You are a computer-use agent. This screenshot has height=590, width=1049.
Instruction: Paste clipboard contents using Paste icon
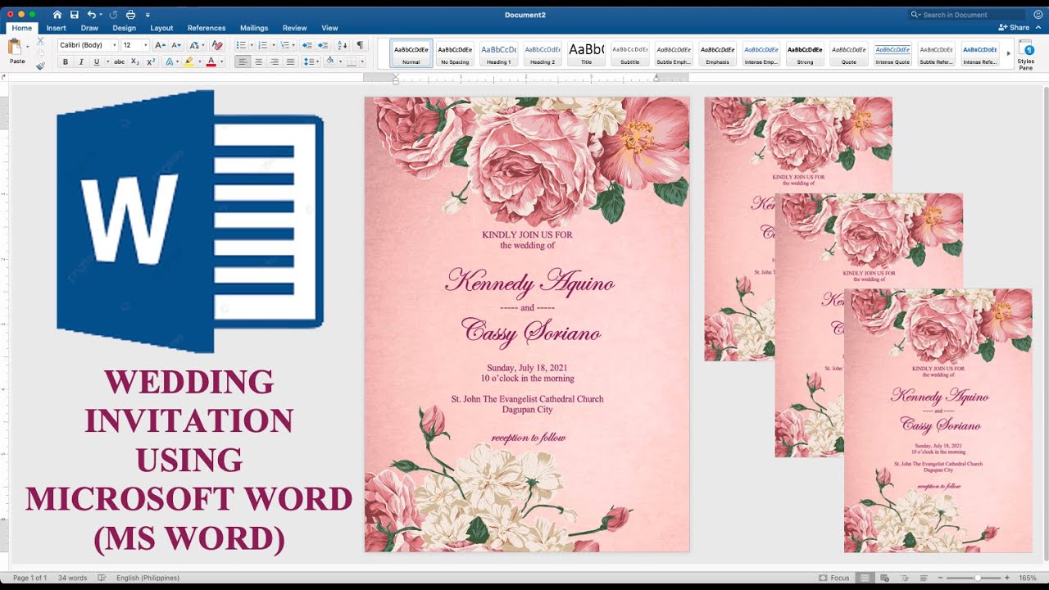pos(16,48)
